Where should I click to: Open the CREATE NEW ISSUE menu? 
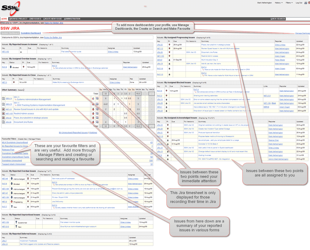tap(52, 18)
